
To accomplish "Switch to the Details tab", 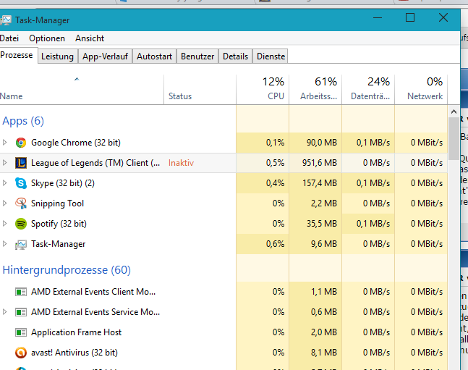I will (235, 56).
